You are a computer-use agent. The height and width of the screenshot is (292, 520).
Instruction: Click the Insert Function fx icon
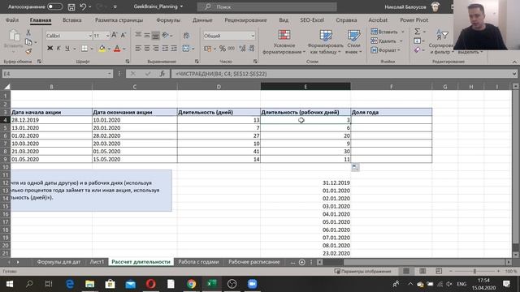pyautogui.click(x=162, y=74)
